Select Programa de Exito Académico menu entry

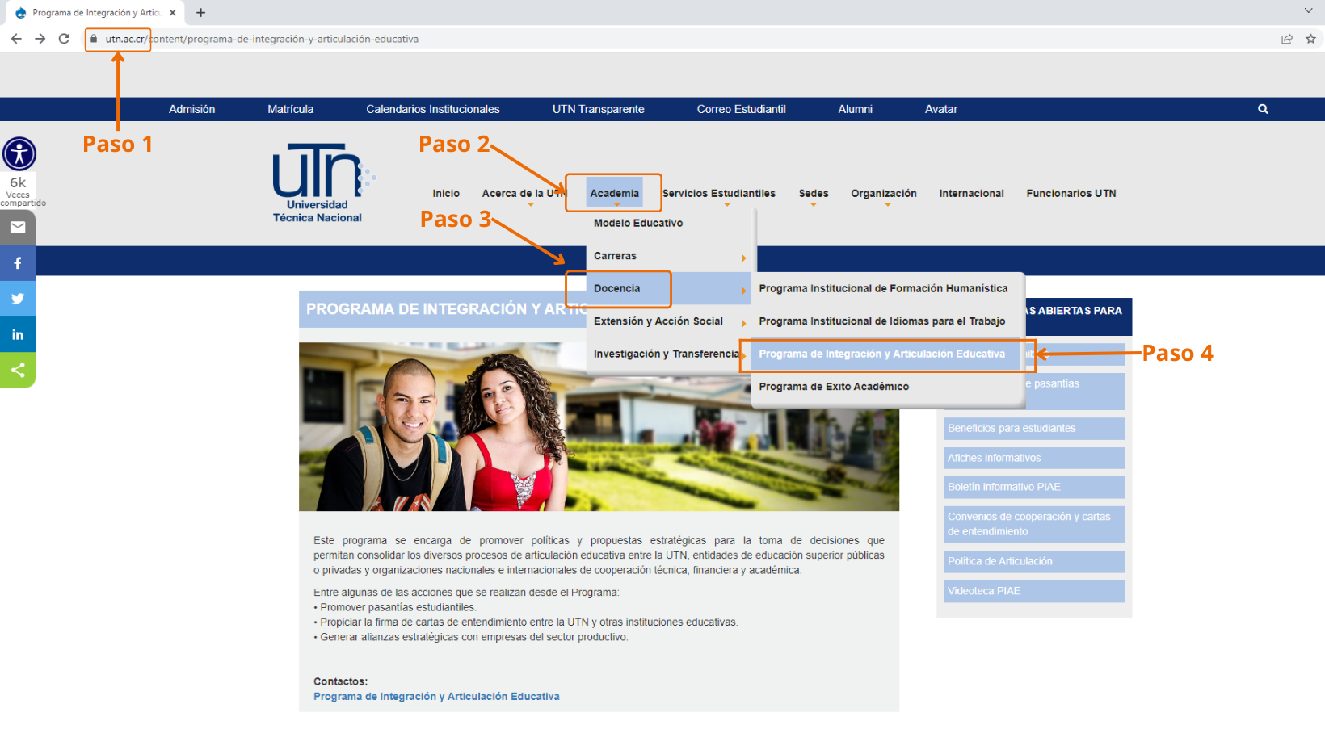coord(834,387)
